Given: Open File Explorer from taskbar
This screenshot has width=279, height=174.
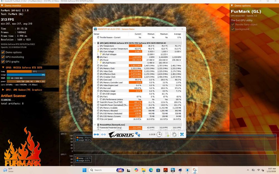Looking at the screenshot, I should click(144, 170).
